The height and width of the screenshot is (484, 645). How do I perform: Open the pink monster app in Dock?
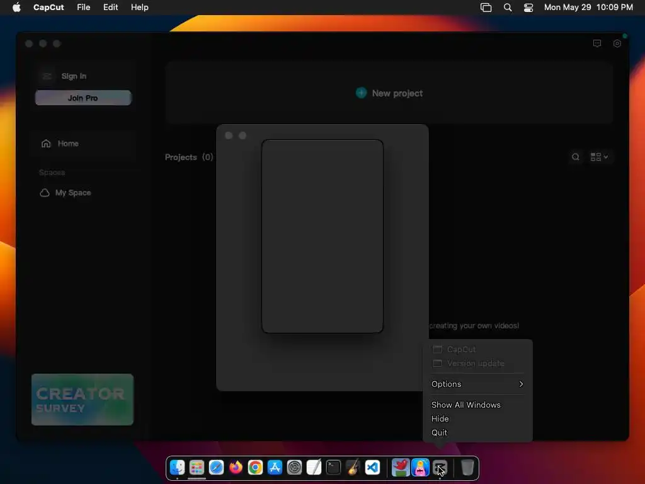pos(420,468)
